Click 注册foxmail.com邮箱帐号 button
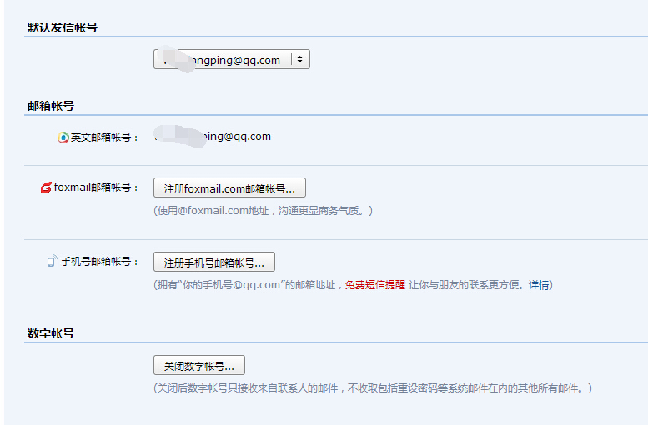 click(229, 188)
